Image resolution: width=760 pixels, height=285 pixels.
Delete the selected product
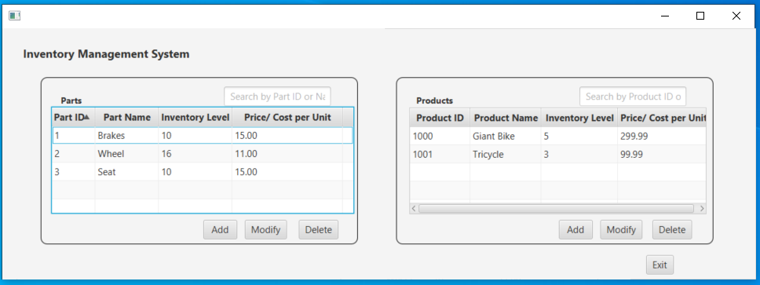672,230
